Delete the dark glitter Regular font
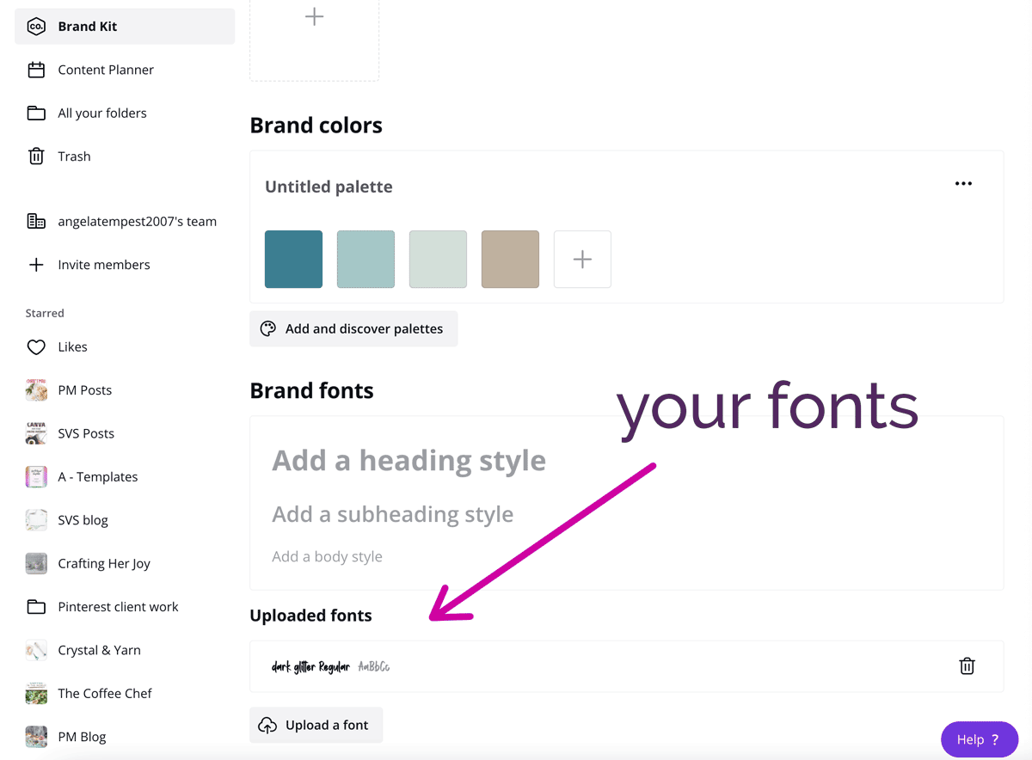The height and width of the screenshot is (760, 1032). pos(967,666)
